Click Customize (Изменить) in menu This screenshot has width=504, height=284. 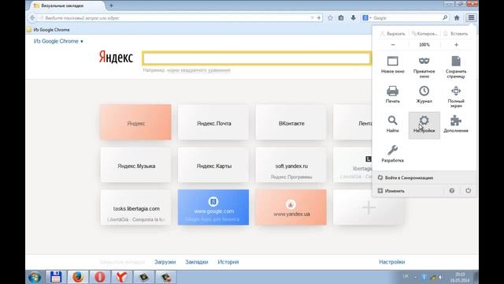coord(391,191)
